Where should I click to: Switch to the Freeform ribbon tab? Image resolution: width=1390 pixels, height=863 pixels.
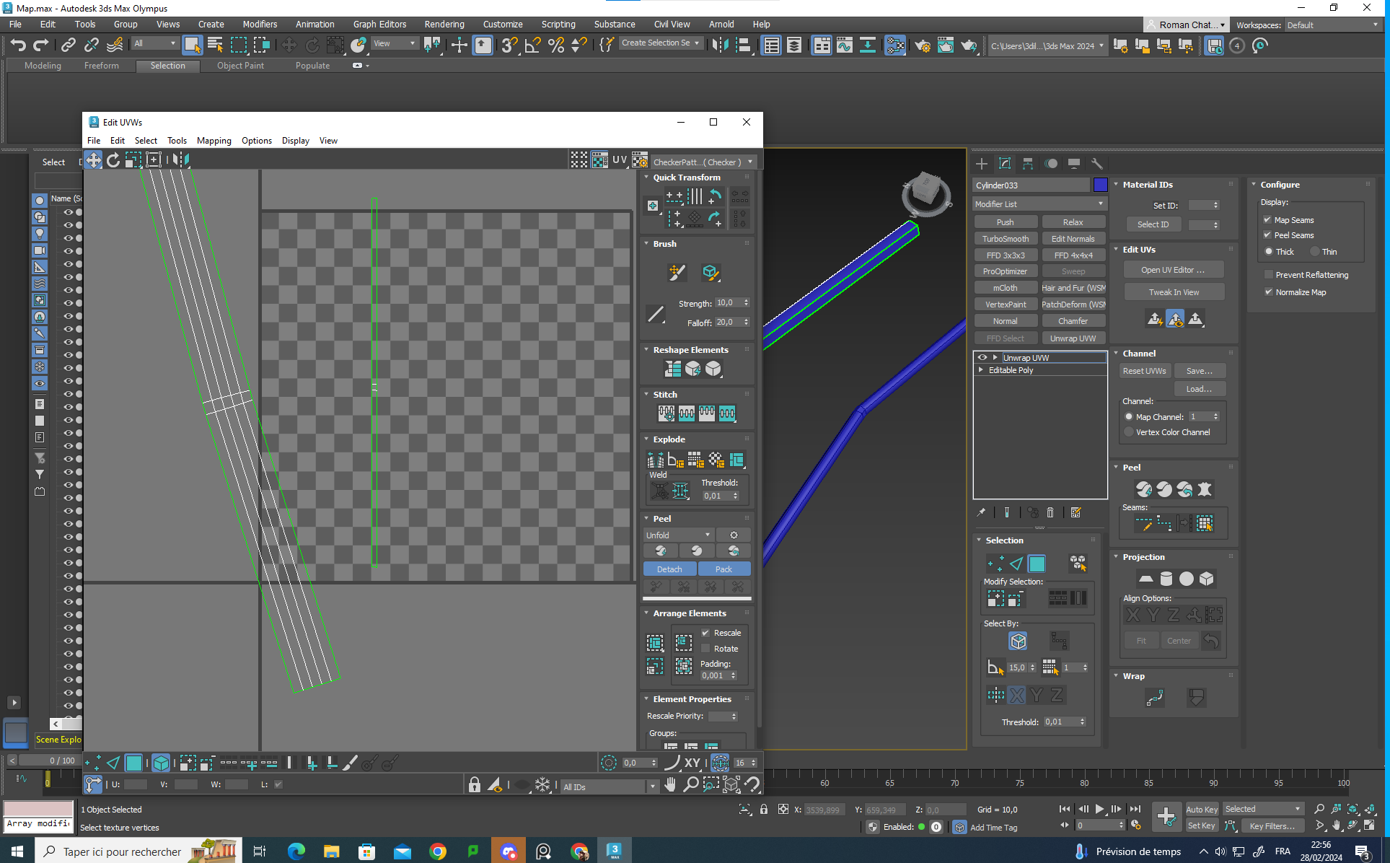click(102, 66)
